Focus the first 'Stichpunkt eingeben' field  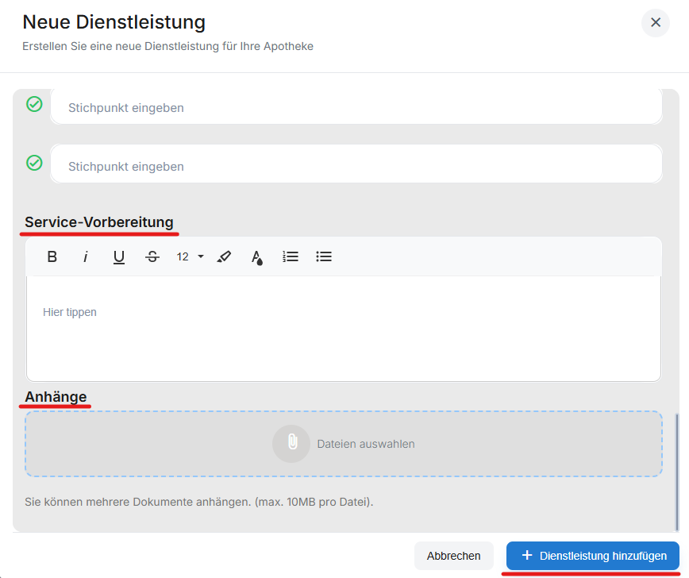coord(356,108)
